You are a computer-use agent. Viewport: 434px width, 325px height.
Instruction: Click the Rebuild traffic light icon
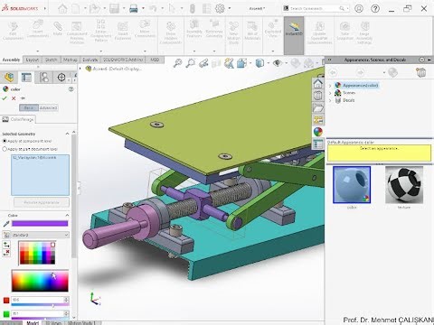point(193,8)
